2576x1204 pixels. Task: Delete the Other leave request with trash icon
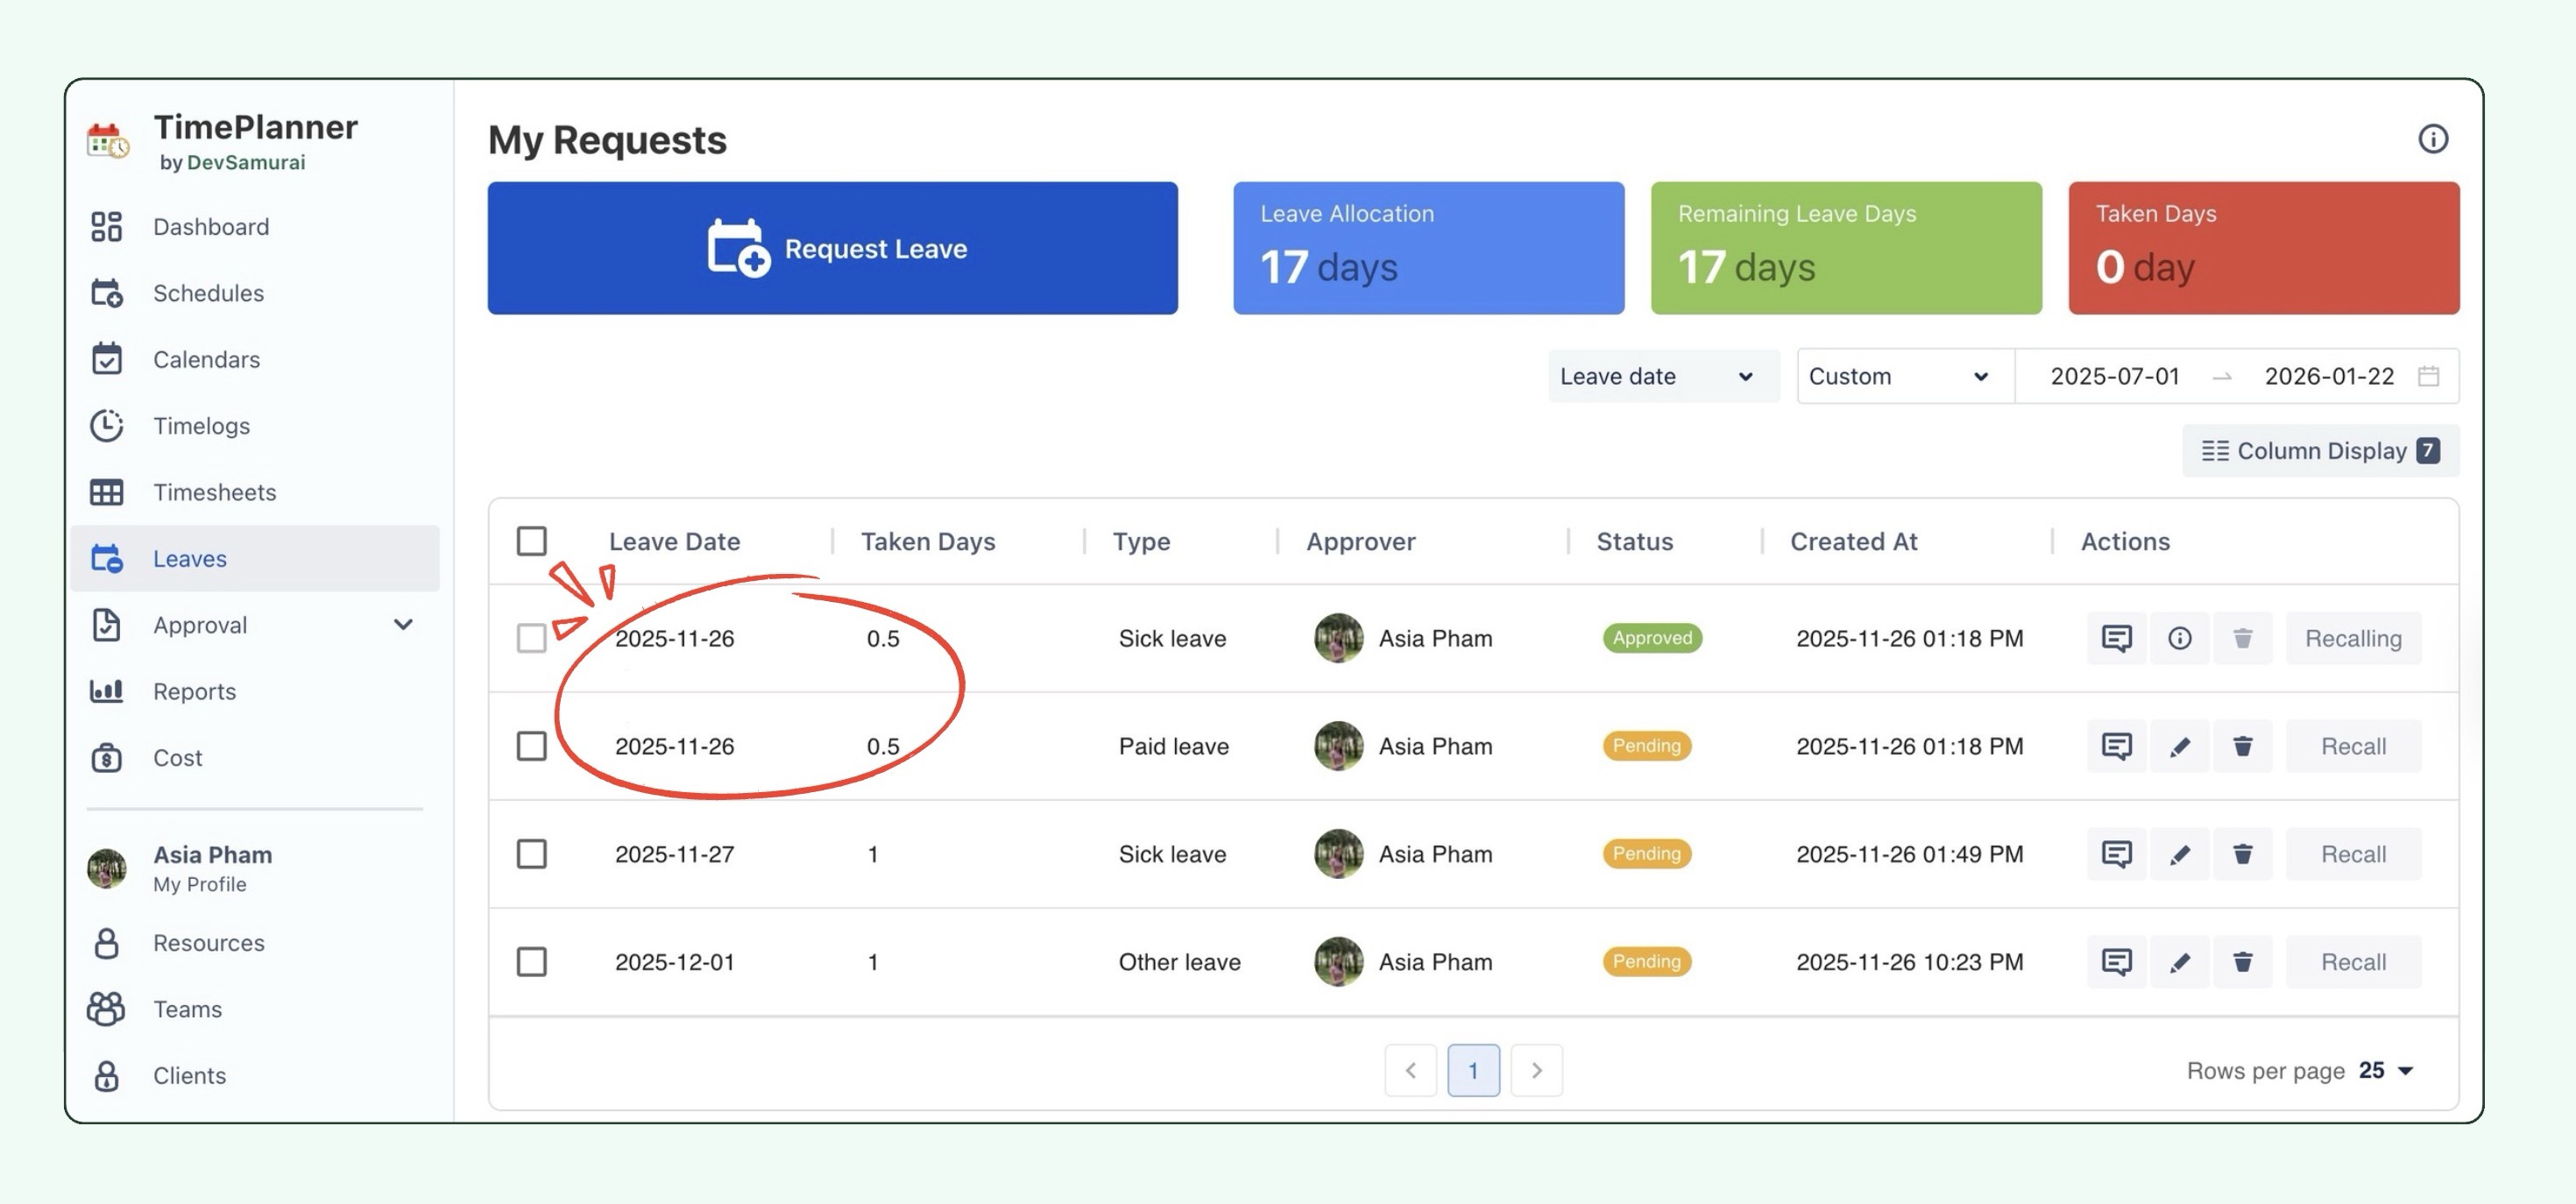coord(2242,962)
